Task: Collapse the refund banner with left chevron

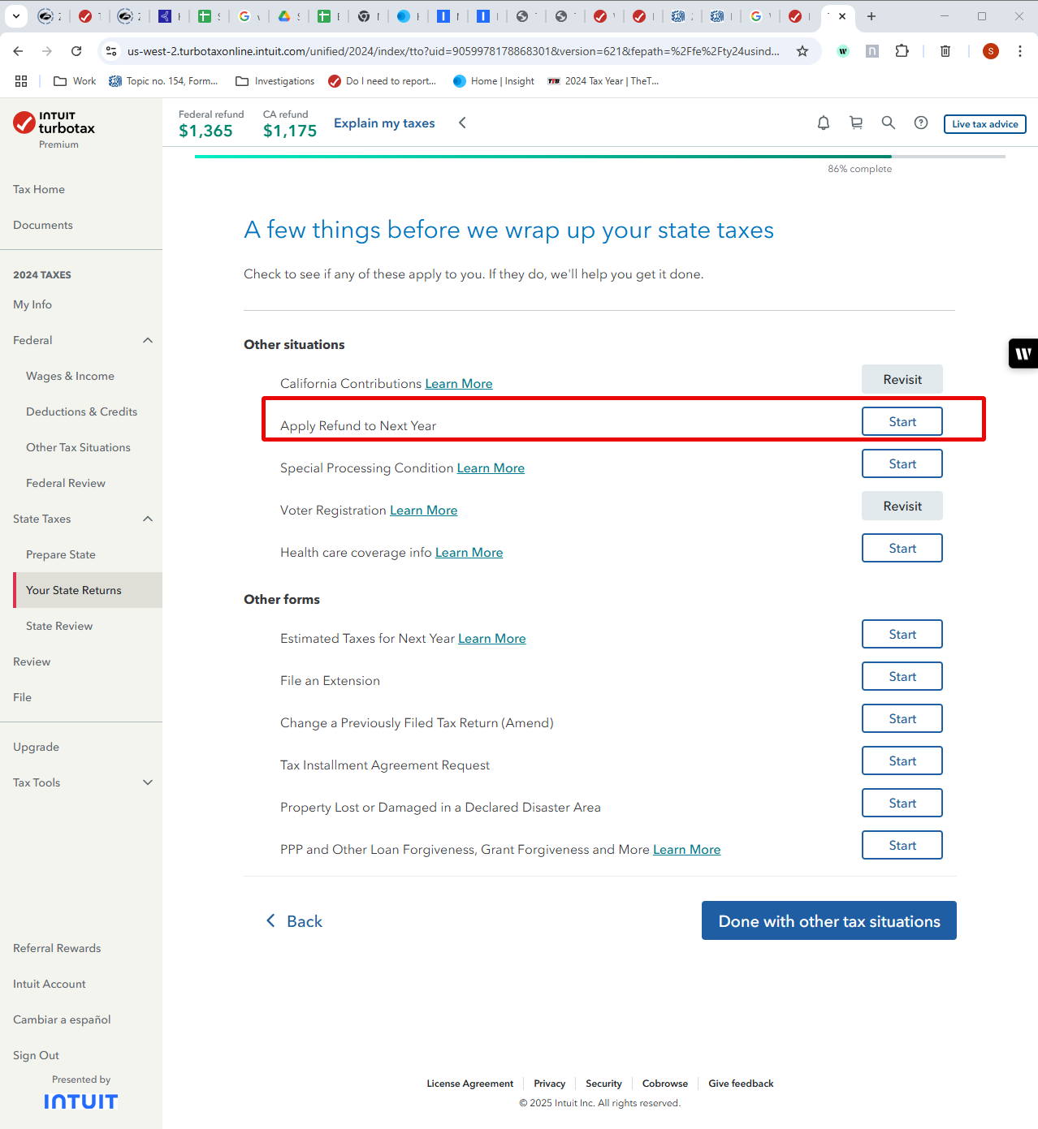Action: (462, 123)
